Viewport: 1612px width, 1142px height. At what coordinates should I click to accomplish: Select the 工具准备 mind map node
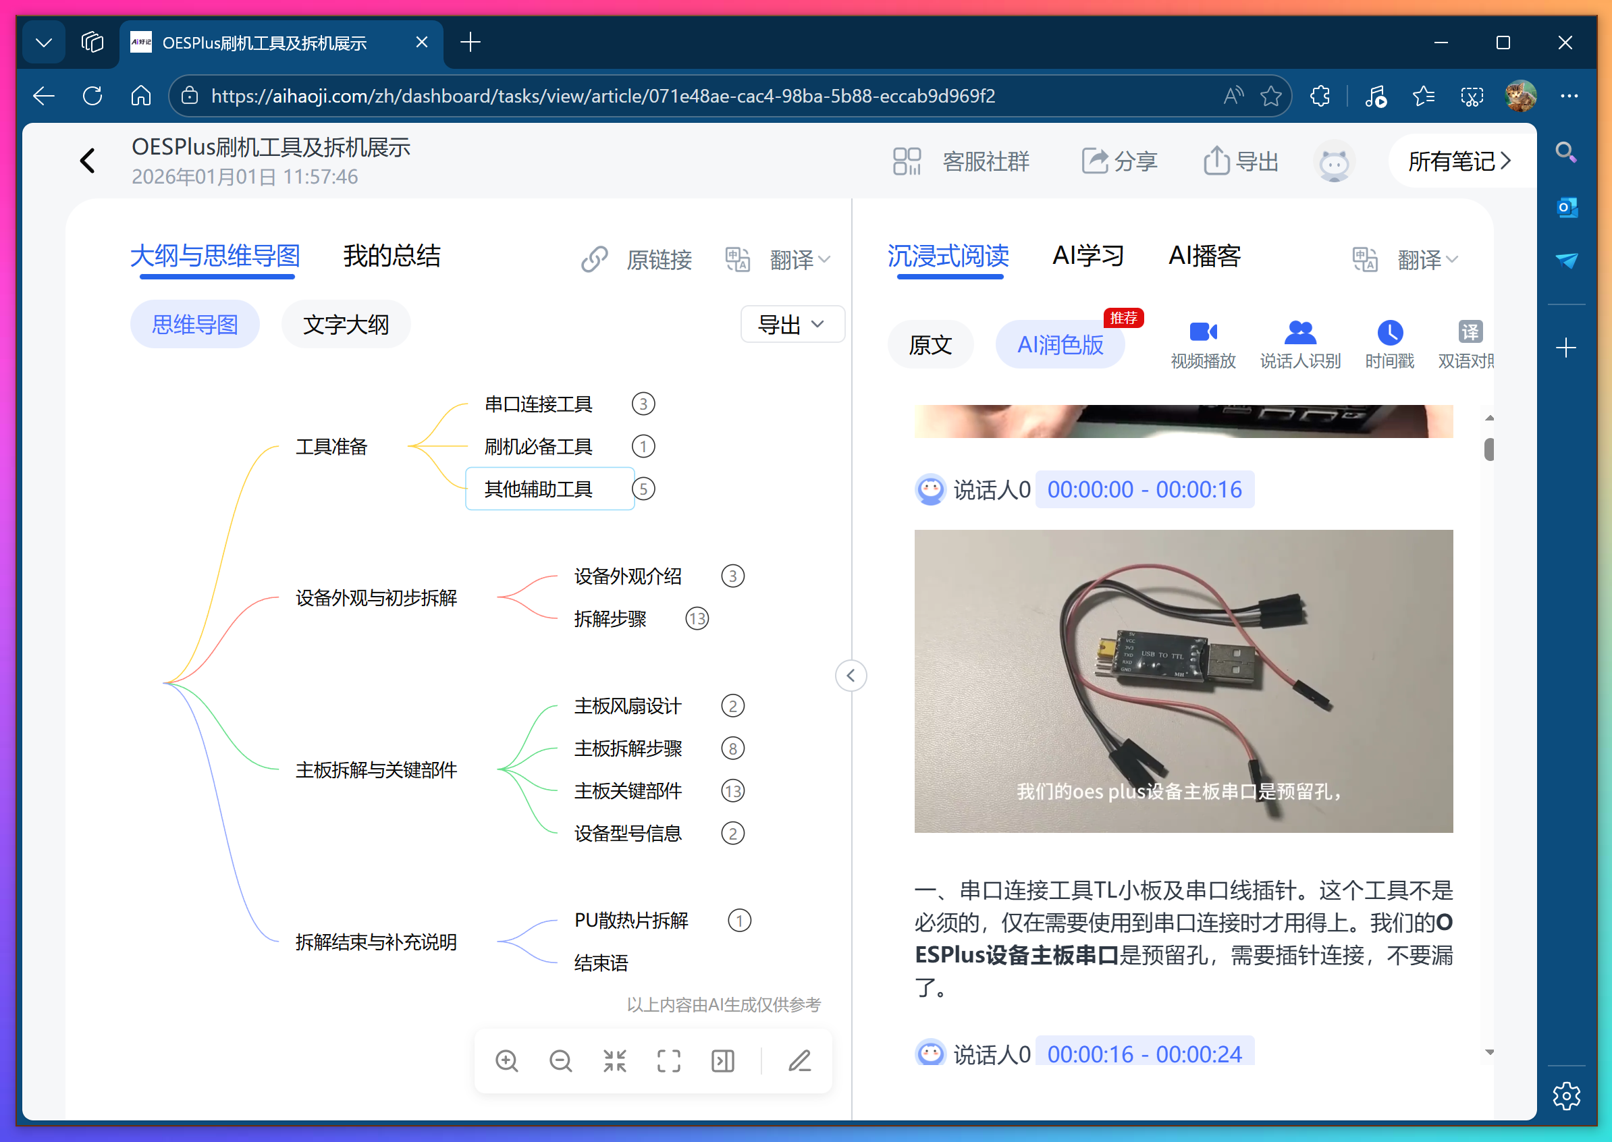331,447
